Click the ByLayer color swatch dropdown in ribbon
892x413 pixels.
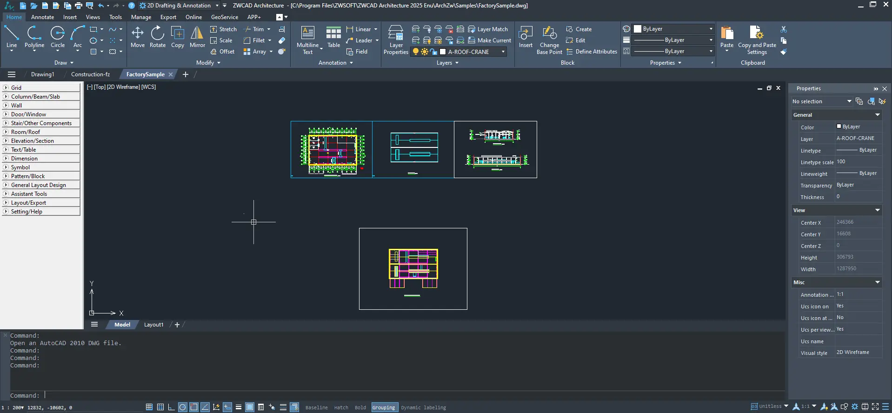point(673,29)
